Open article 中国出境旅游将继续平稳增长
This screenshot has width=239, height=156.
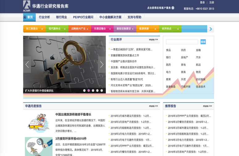[73, 114]
